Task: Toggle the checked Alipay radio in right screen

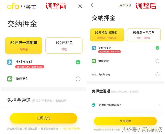Action: (157, 48)
